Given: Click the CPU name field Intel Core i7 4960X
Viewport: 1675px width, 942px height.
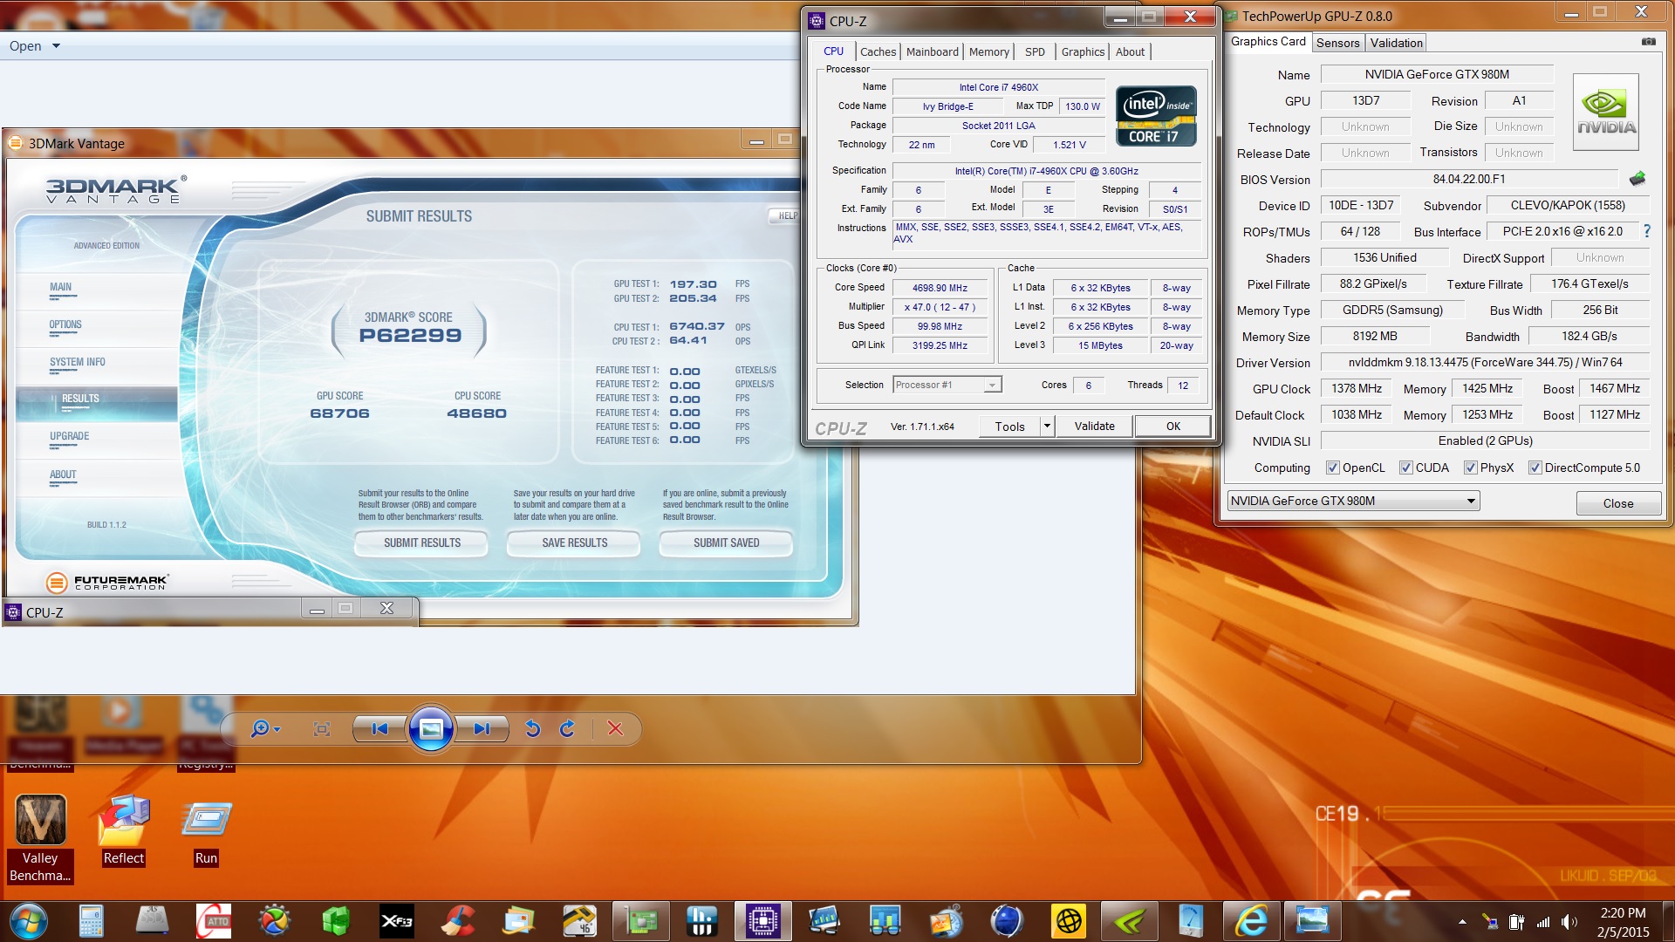Looking at the screenshot, I should (998, 87).
